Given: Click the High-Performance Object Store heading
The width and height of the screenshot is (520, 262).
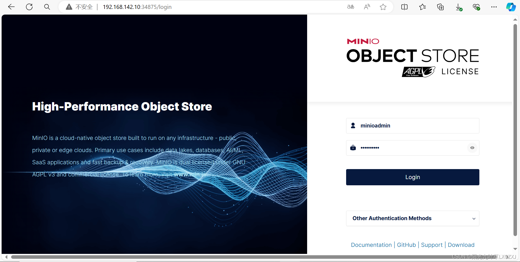Looking at the screenshot, I should pos(122,106).
